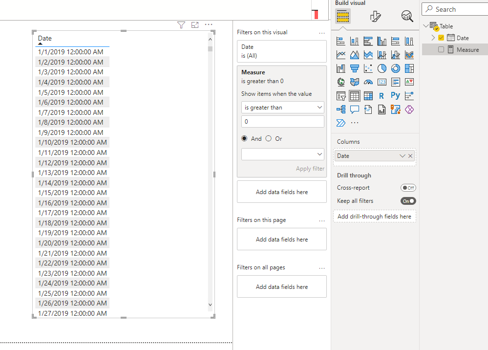Viewport: 488px width, 350px height.
Task: Open focus mode for the table visual
Action: [x=195, y=25]
